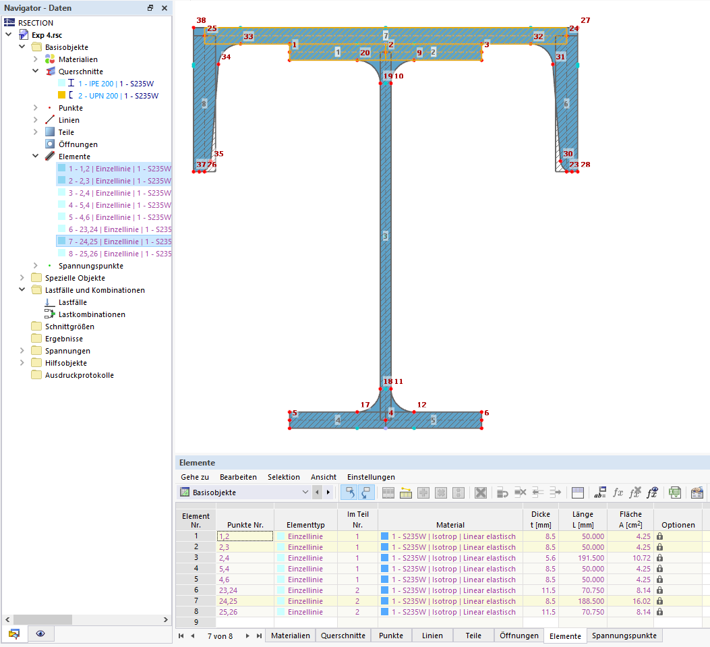The height and width of the screenshot is (647, 710).
Task: Toggle the first selection-sync arrow button in toolbar
Action: (x=350, y=493)
